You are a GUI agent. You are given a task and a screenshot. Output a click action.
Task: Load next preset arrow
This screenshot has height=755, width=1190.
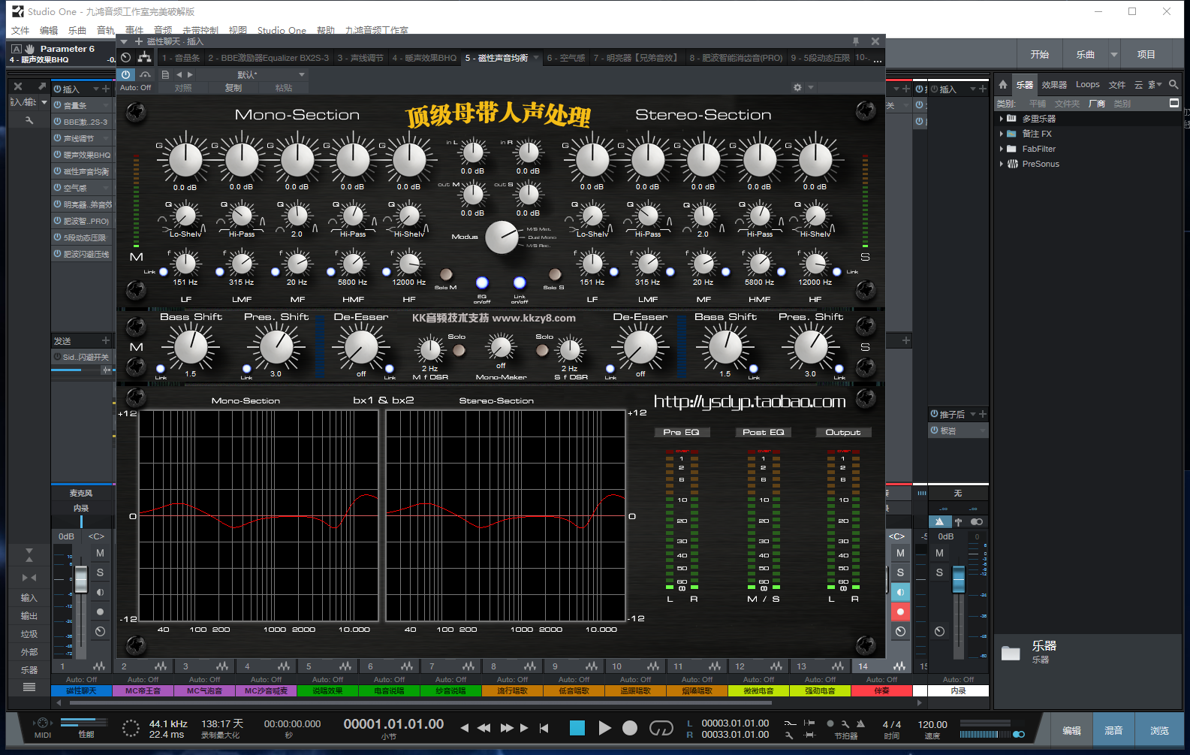pyautogui.click(x=190, y=74)
